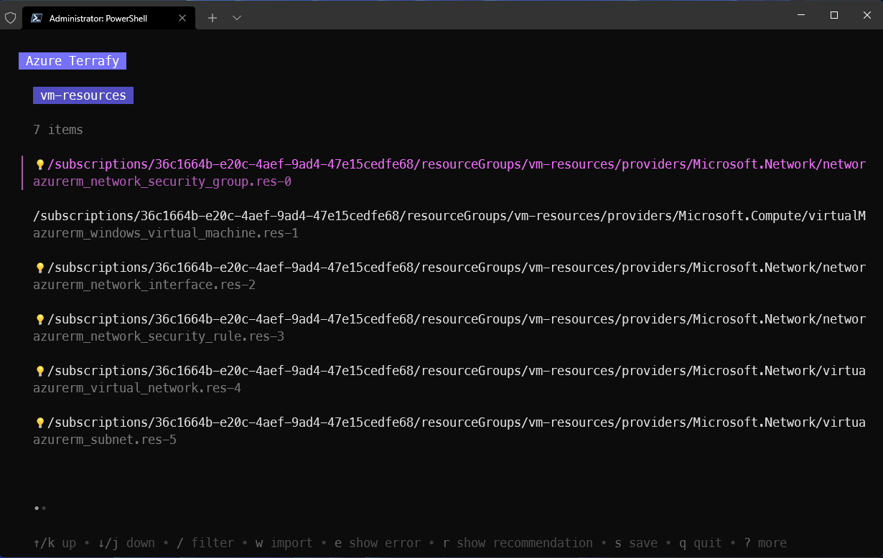Click the lightbulb icon on the res-4 row
This screenshot has height=558, width=883.
[x=40, y=372]
